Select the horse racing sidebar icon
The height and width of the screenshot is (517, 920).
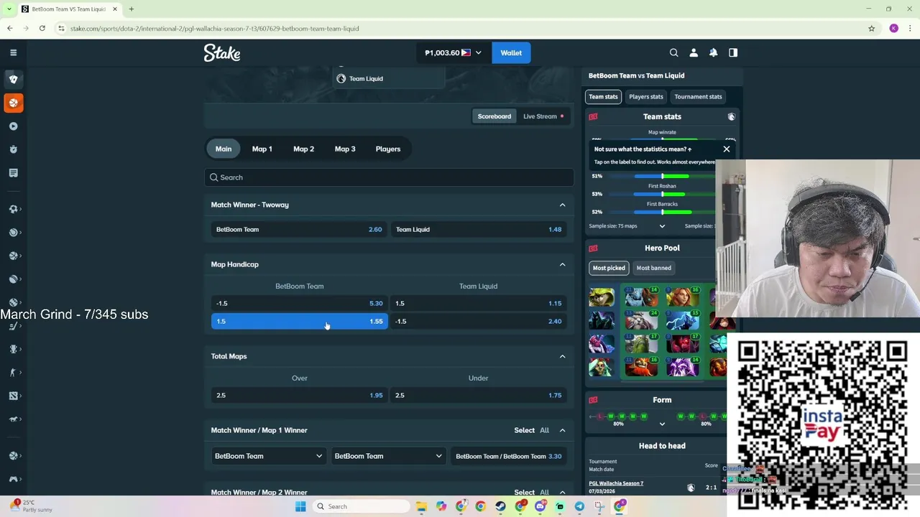[13, 419]
